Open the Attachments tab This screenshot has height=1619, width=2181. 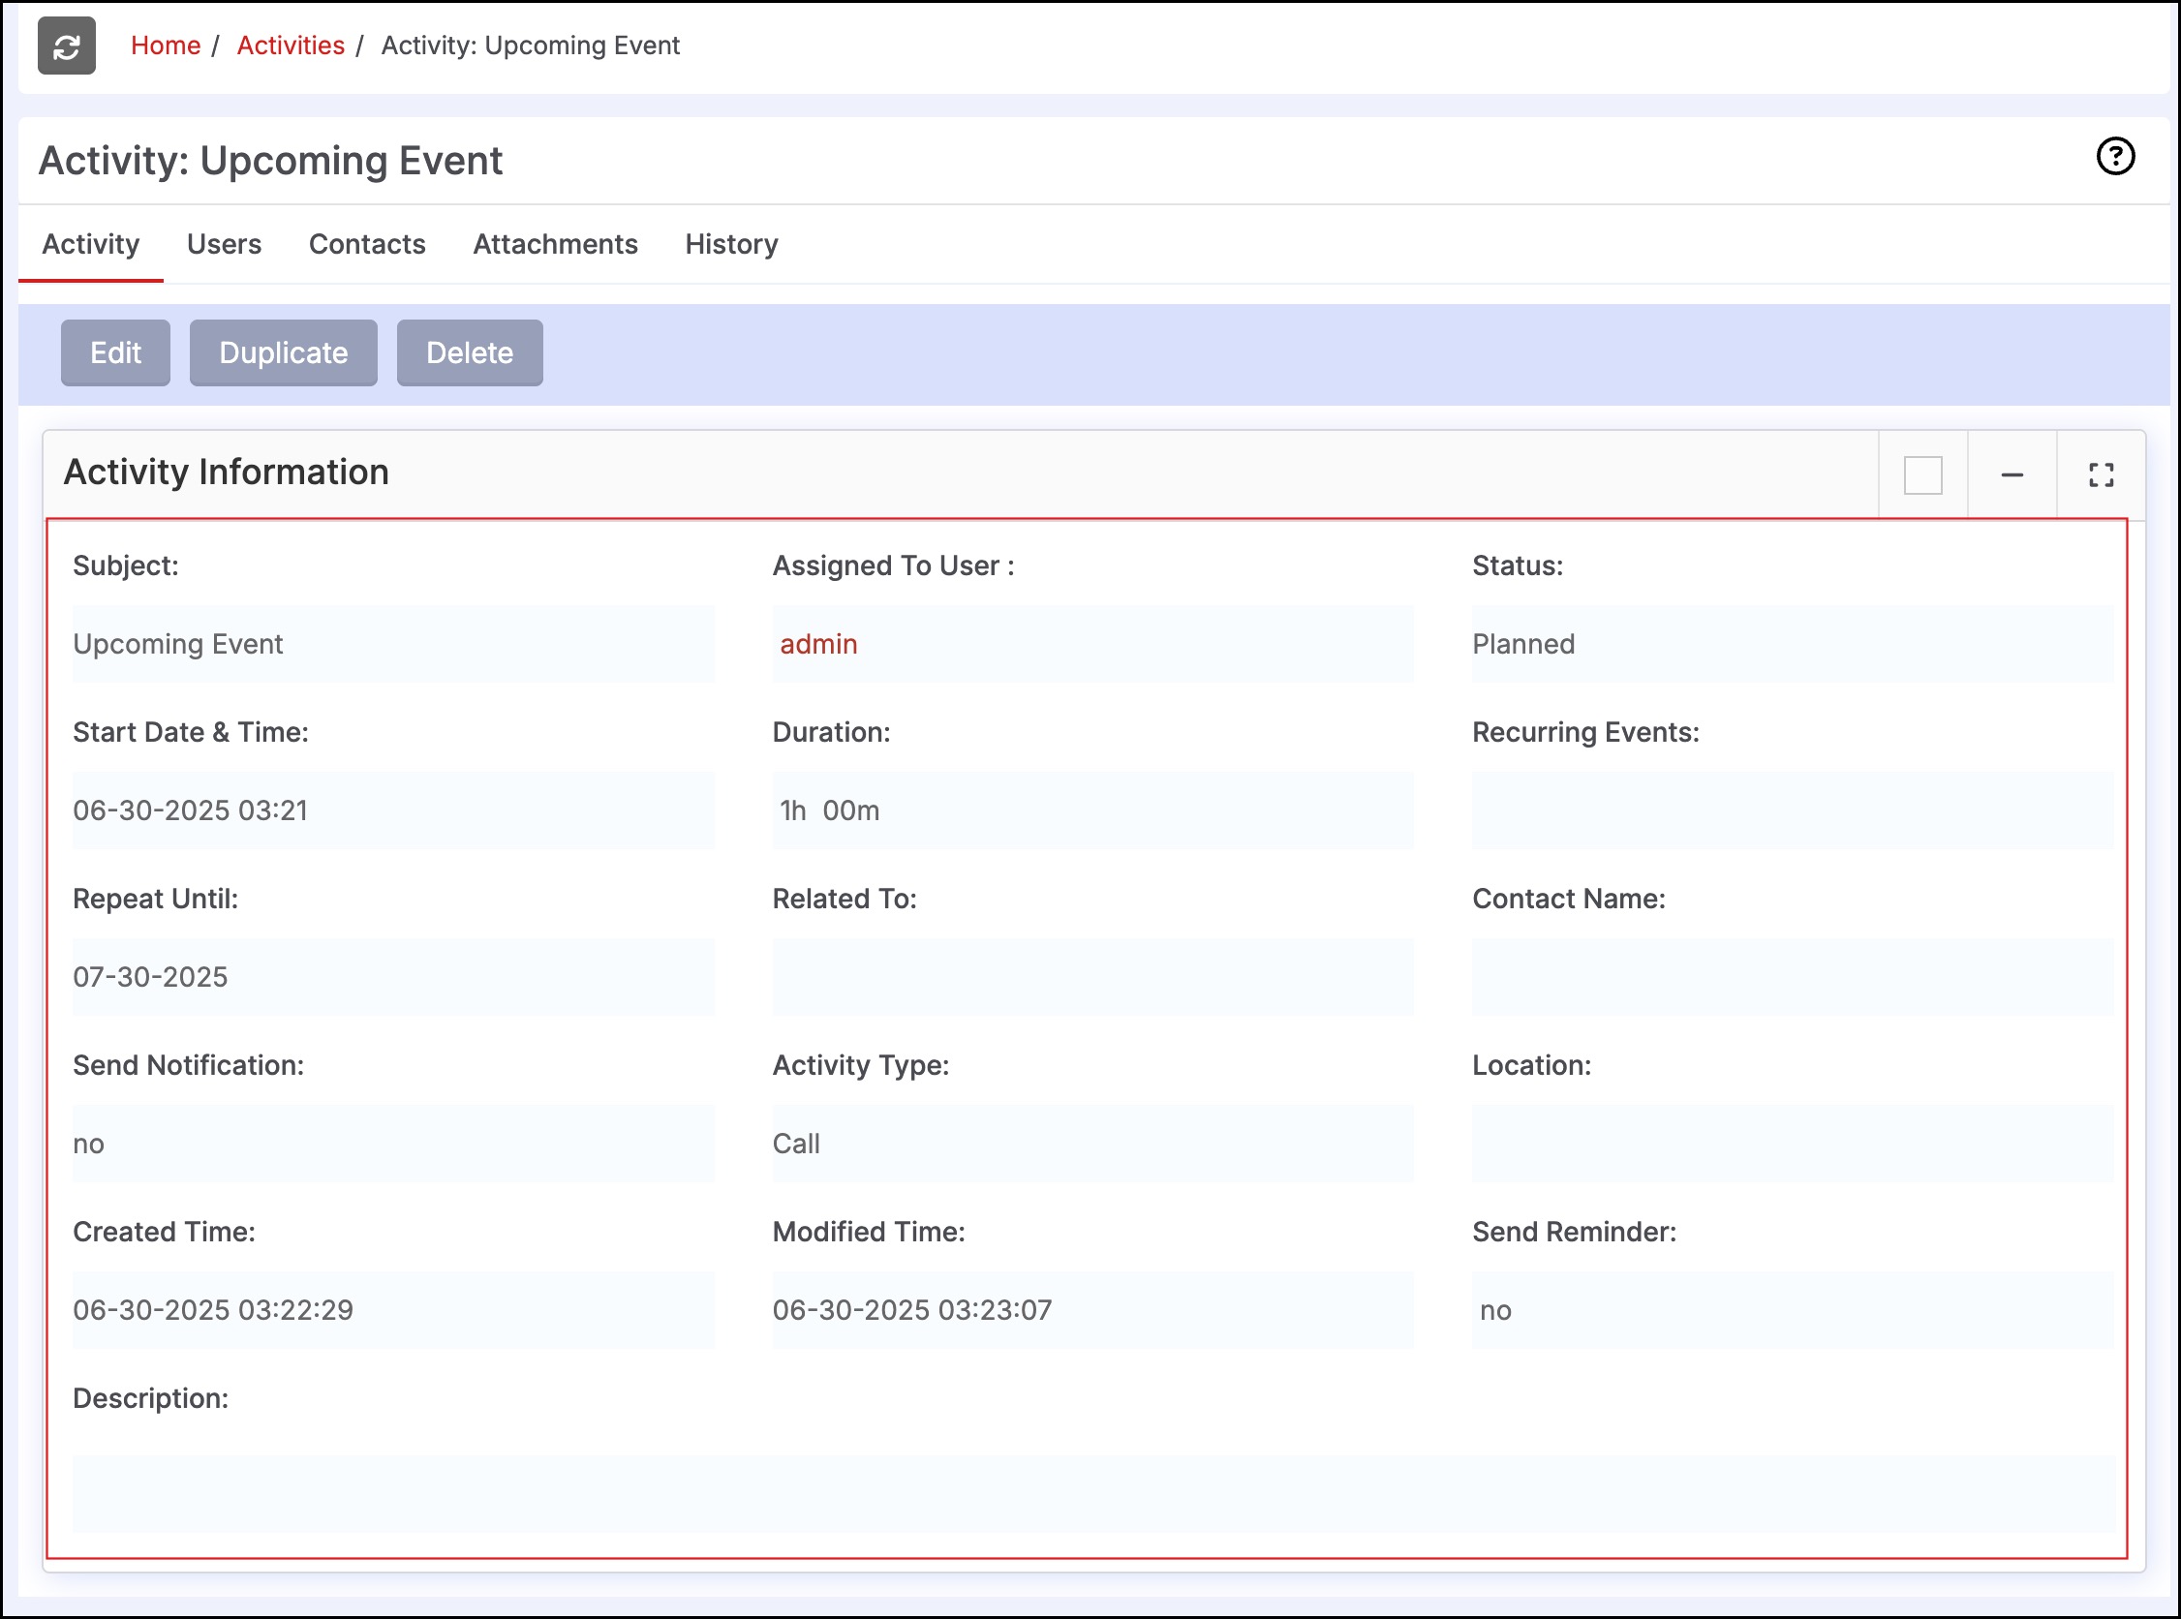pos(555,244)
